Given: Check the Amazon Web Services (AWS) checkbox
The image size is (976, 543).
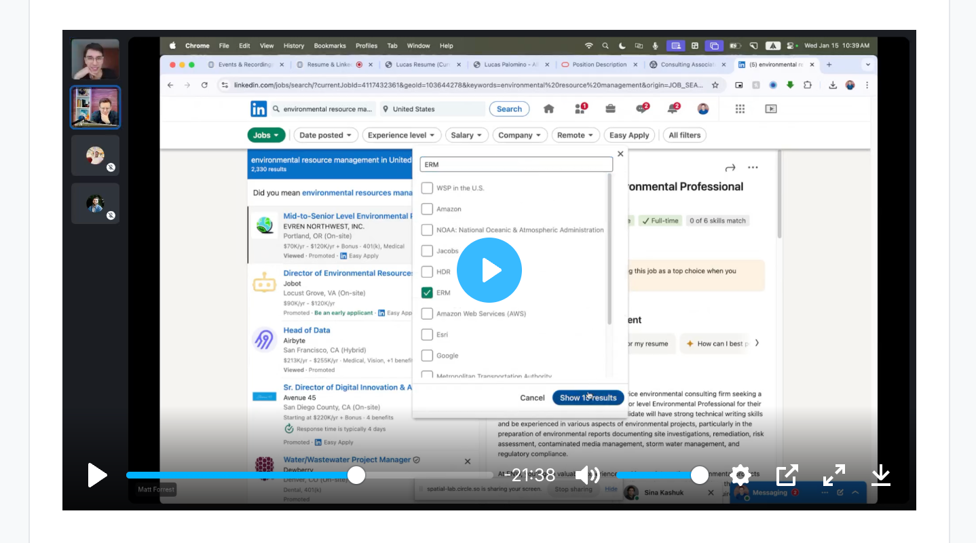Looking at the screenshot, I should point(427,314).
